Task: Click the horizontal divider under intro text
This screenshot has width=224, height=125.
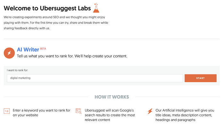Action: (x=112, y=39)
